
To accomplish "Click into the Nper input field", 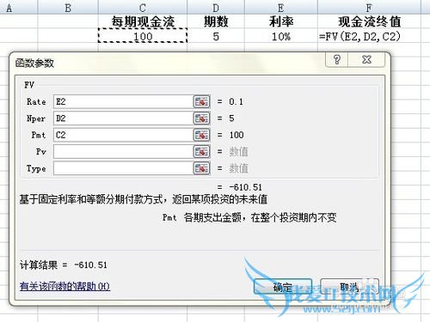I will pyautogui.click(x=123, y=118).
